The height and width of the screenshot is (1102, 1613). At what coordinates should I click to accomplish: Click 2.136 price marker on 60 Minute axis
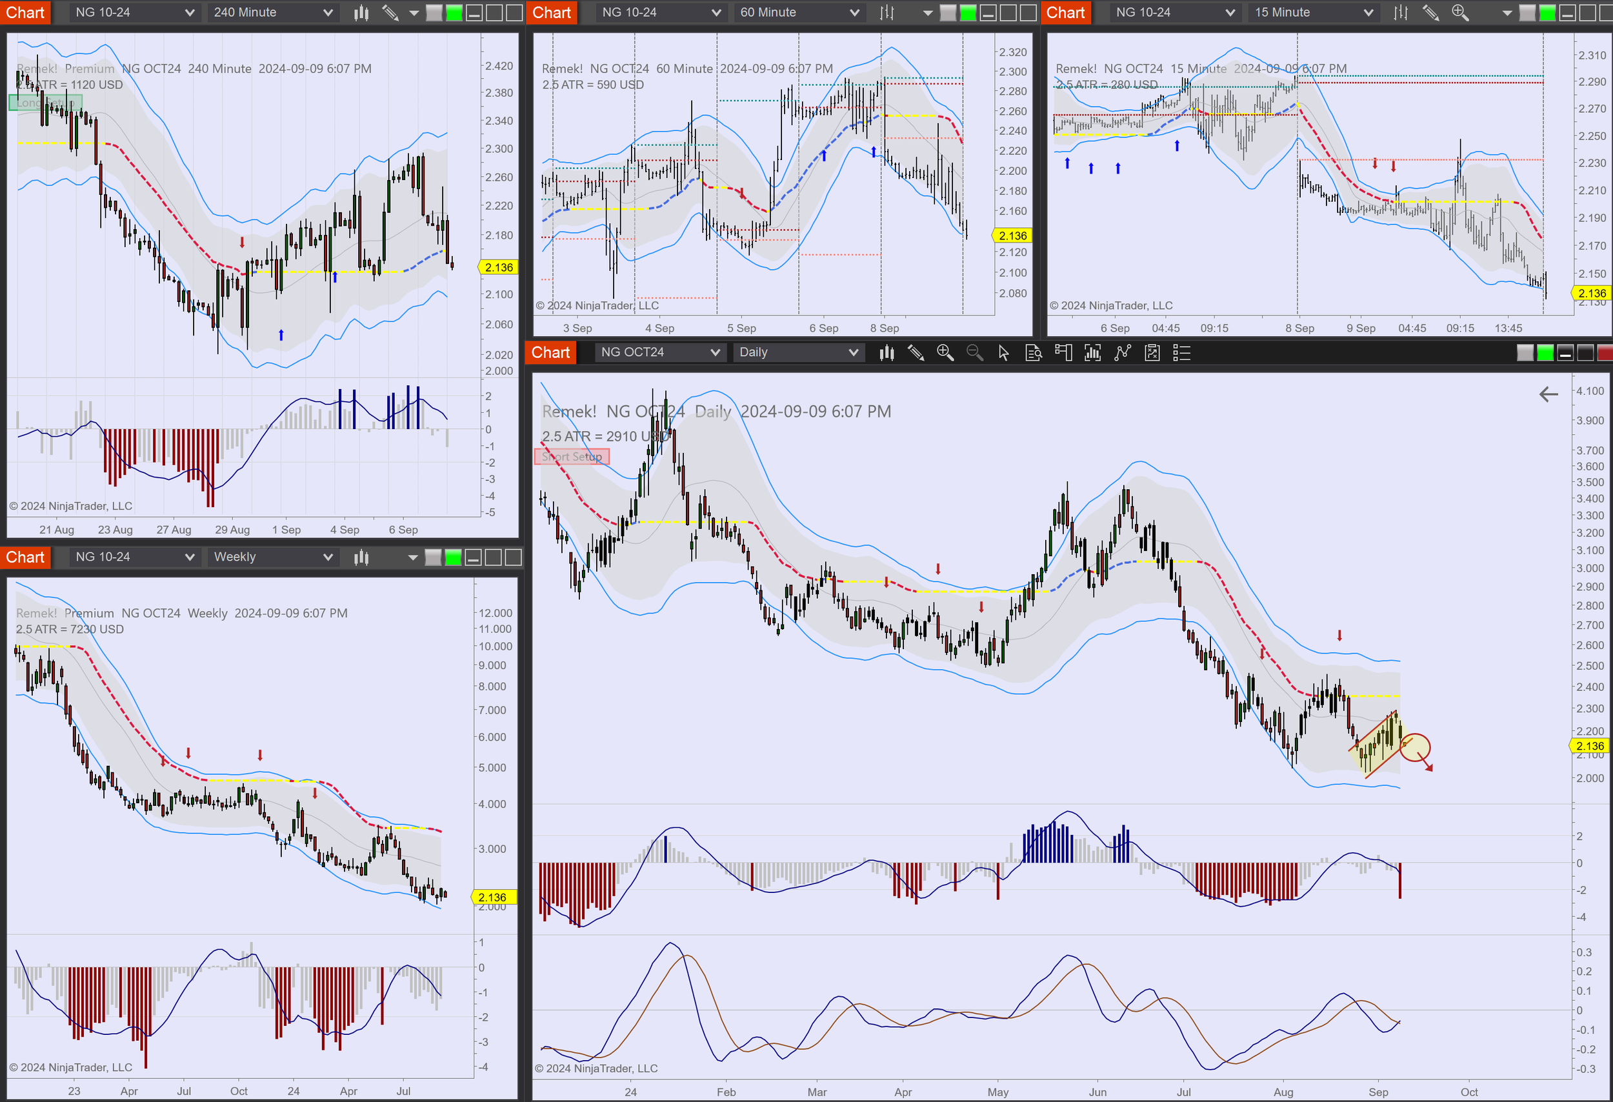[x=1012, y=235]
